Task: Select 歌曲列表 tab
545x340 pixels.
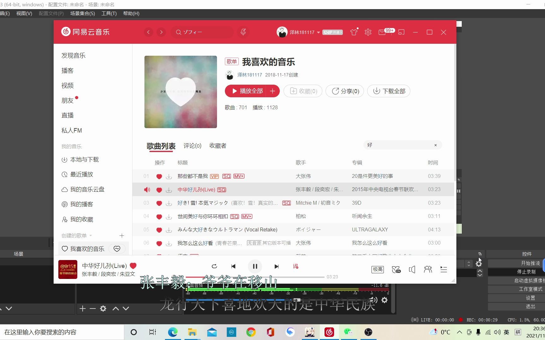Action: 161,146
